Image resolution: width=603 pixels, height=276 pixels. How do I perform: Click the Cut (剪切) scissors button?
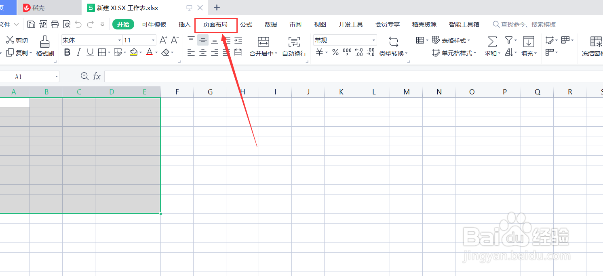[17, 40]
